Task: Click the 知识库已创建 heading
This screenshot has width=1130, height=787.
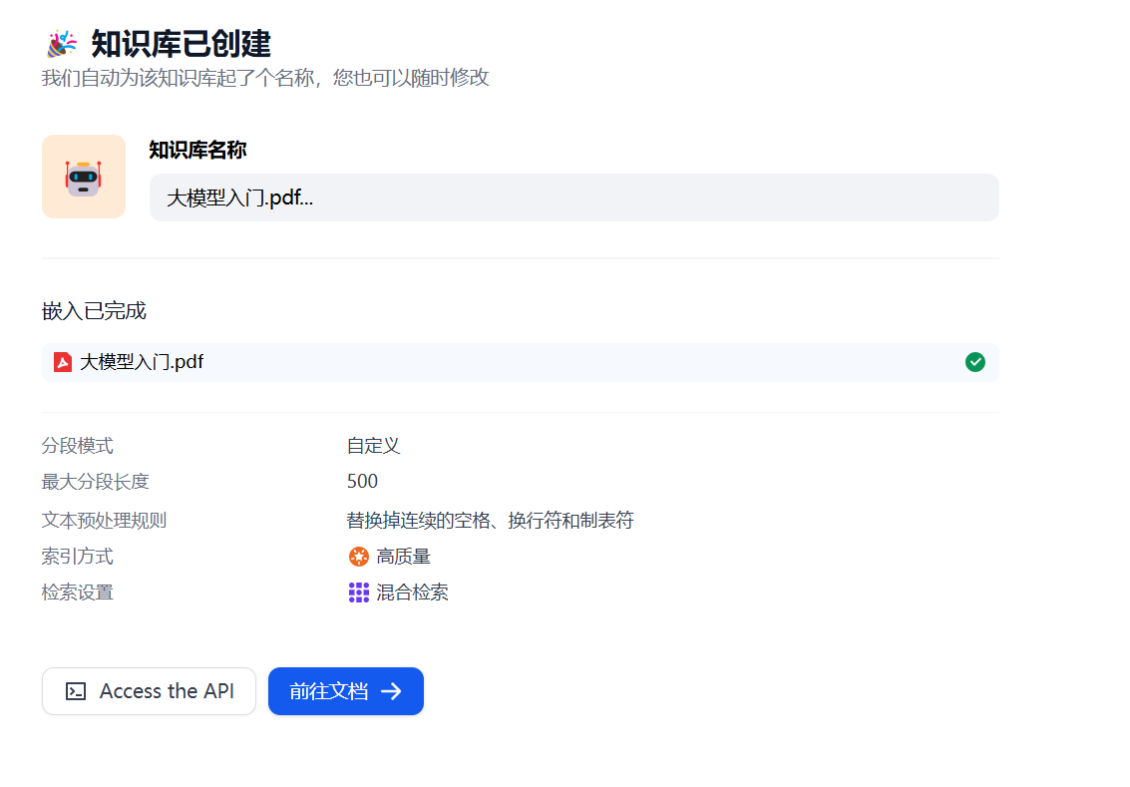Action: [x=181, y=44]
